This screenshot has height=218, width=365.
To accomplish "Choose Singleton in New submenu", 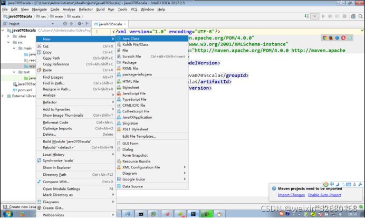I will click(x=152, y=123).
